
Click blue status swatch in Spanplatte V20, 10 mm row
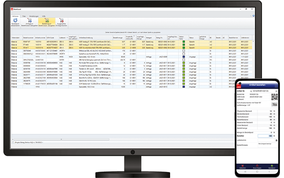tap(184, 57)
